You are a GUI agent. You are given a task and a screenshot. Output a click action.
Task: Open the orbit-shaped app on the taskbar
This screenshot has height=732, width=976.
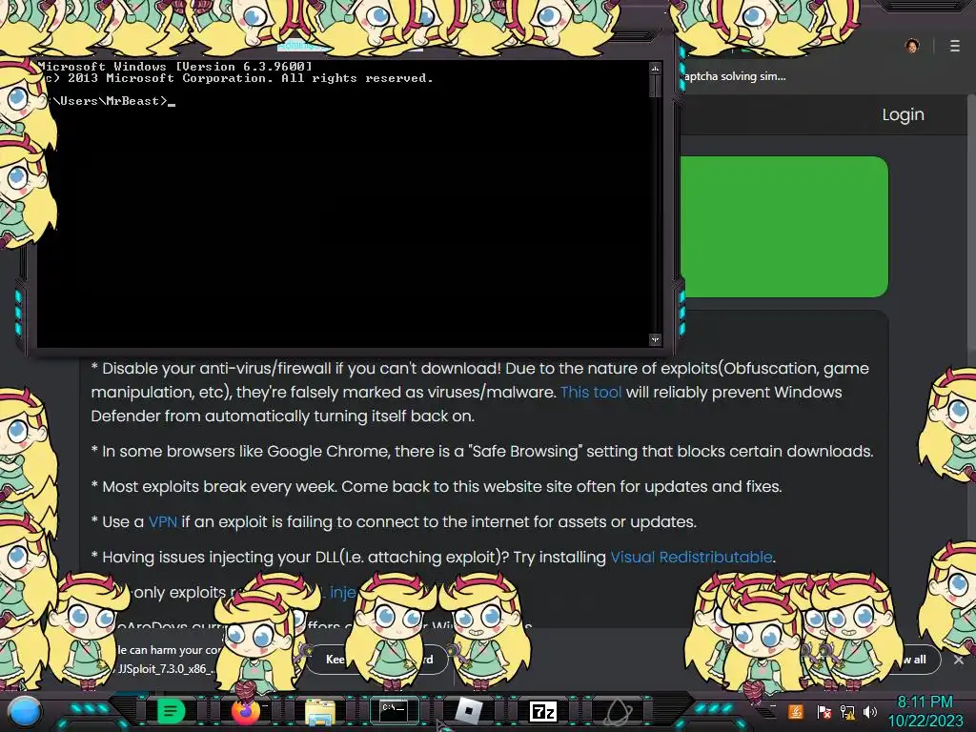tap(618, 711)
